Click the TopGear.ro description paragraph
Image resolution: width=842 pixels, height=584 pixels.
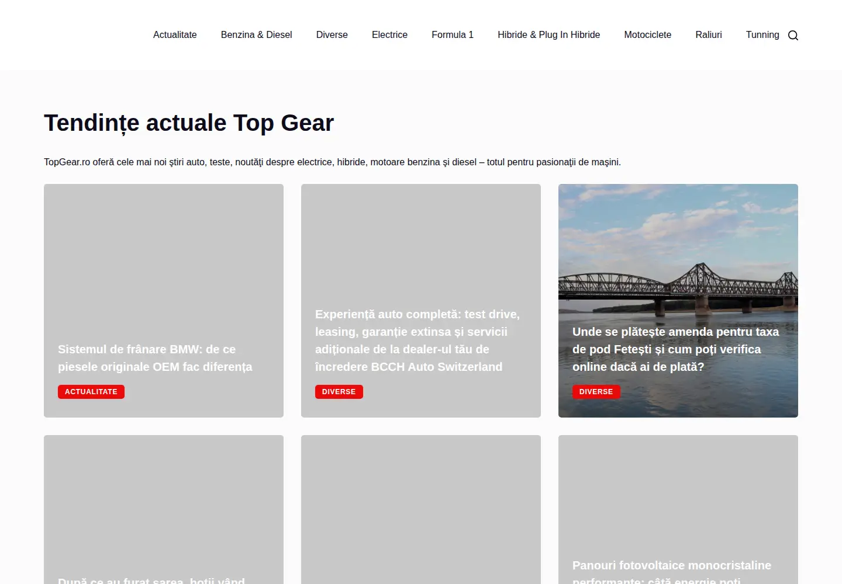point(332,162)
